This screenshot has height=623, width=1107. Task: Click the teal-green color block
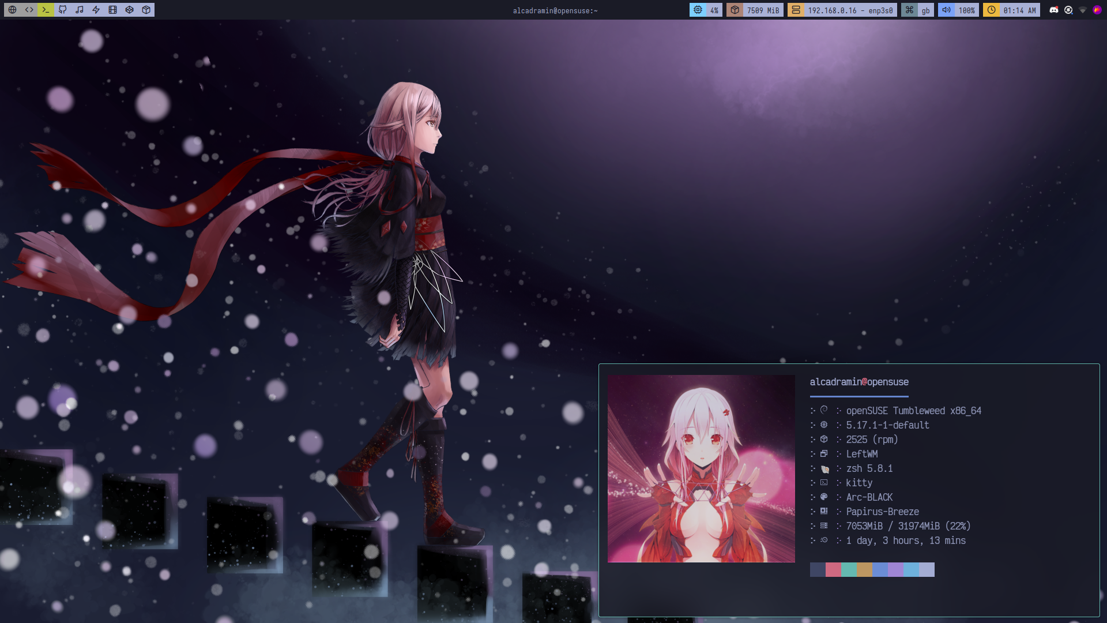849,570
